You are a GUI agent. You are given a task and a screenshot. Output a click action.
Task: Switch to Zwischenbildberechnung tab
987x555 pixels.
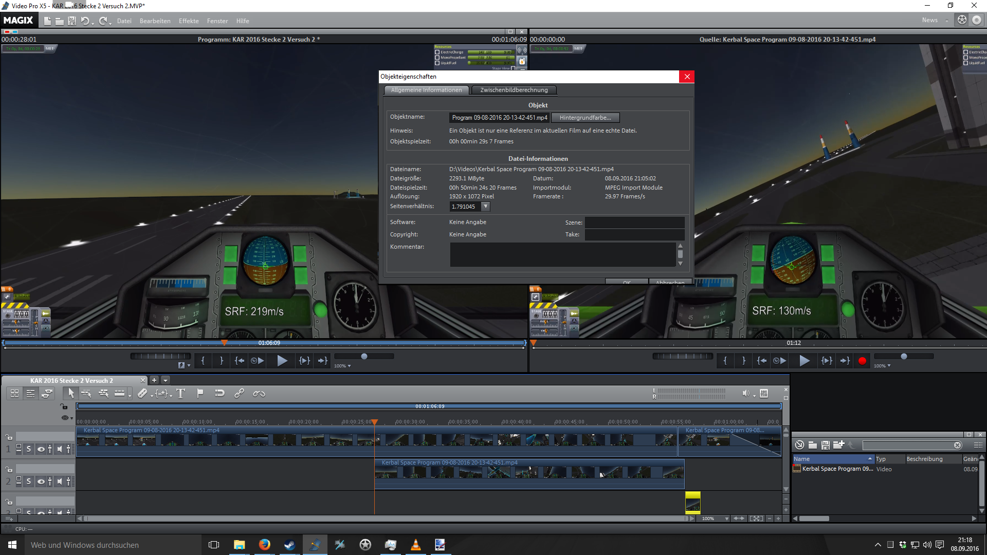tap(514, 90)
